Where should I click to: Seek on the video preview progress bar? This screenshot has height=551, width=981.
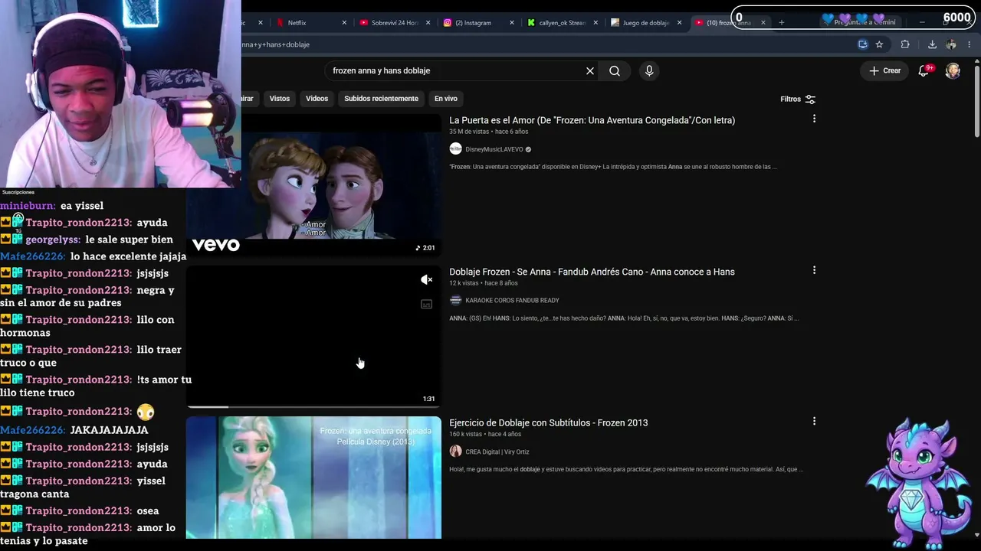(x=313, y=406)
